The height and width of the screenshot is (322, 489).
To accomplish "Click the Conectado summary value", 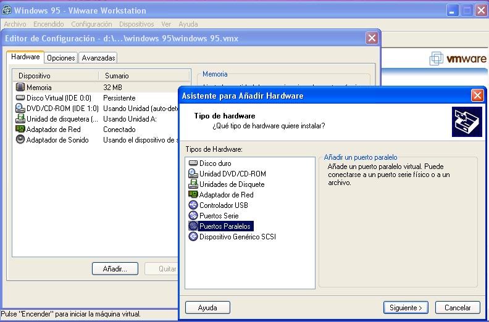I will (x=119, y=130).
